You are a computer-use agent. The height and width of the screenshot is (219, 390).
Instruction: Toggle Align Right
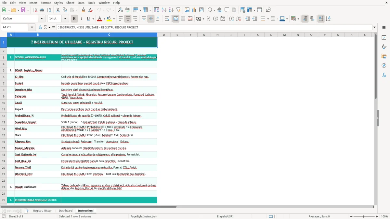135,19
